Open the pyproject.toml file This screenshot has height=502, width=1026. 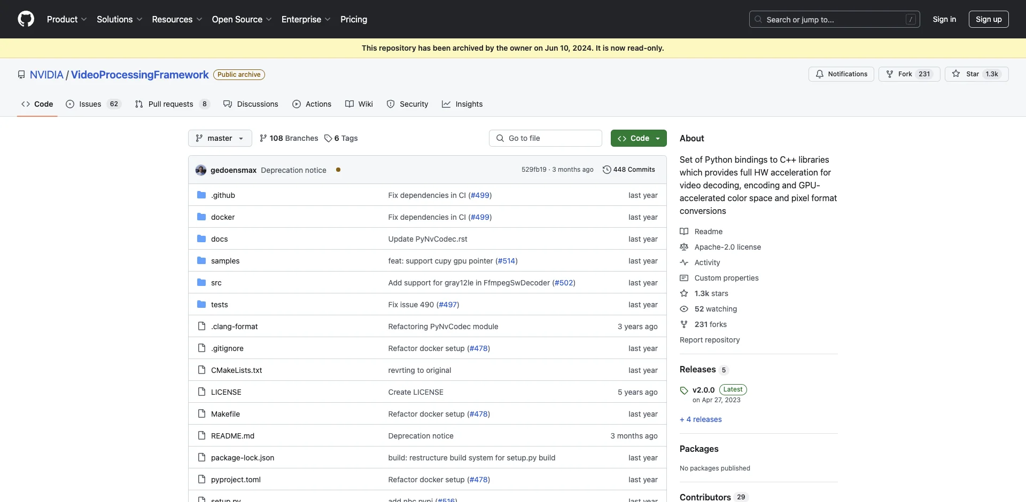pyautogui.click(x=236, y=480)
